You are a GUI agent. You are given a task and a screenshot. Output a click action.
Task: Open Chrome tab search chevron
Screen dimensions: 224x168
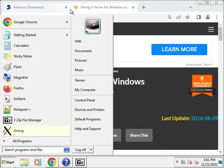pos(190,7)
